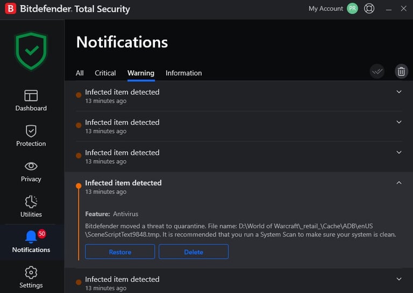Click the PR account avatar
This screenshot has height=293, width=413.
(x=352, y=9)
